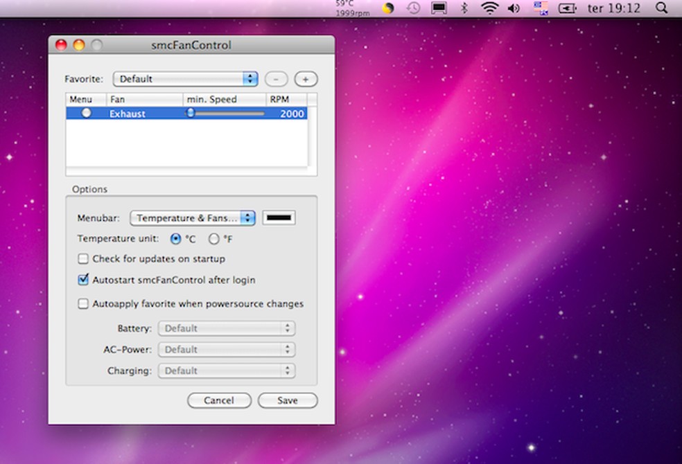Open Spotlight search magnifying glass

661,8
